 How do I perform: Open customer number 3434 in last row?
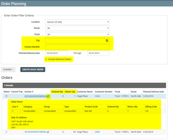point(97,132)
